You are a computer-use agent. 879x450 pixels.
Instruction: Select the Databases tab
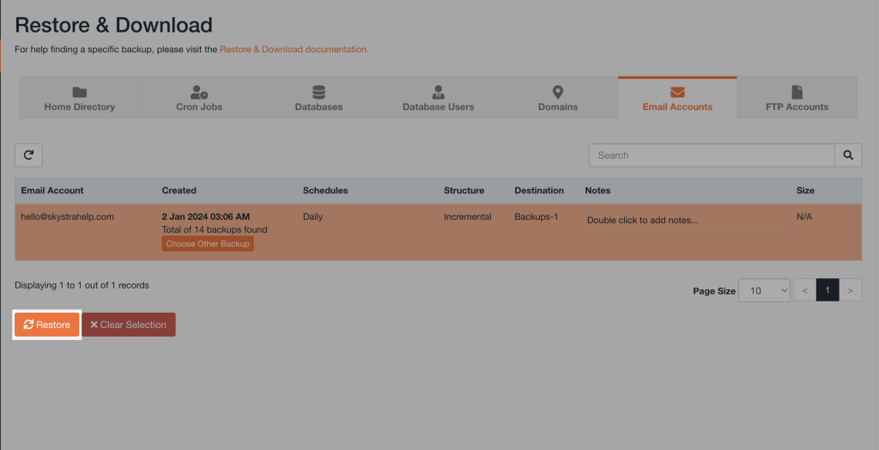click(x=318, y=99)
